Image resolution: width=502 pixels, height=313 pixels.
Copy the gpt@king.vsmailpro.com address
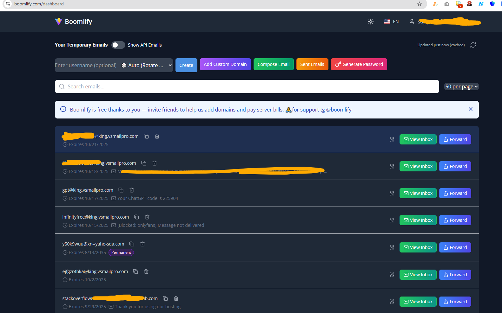[x=121, y=190]
